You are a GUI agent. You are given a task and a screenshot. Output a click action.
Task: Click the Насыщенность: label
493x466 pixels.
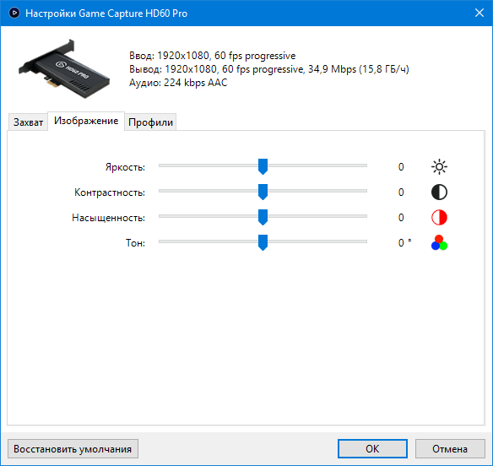108,218
